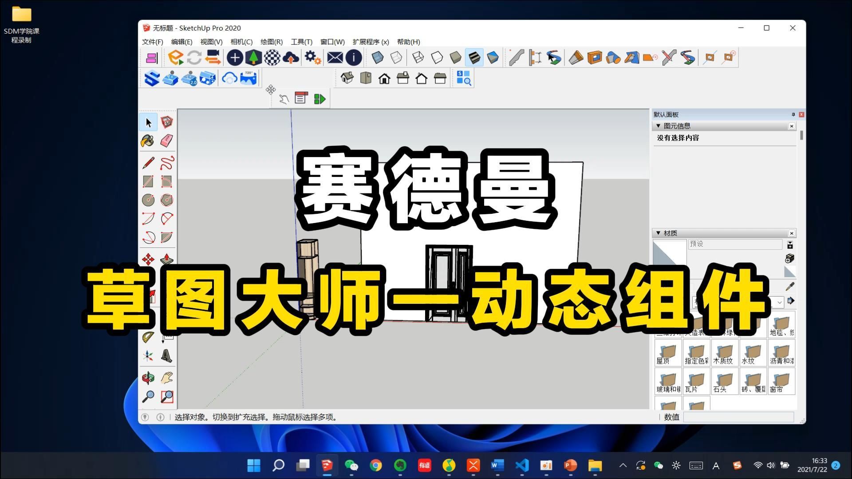
Task: Open the 视图(V) menu
Action: (x=211, y=42)
